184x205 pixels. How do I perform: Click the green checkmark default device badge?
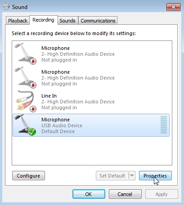[x=32, y=132]
